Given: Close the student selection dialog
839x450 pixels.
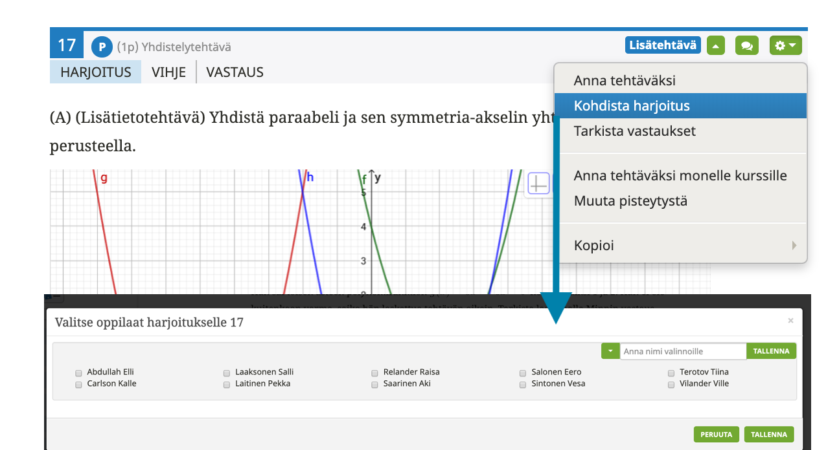Looking at the screenshot, I should tap(790, 321).
